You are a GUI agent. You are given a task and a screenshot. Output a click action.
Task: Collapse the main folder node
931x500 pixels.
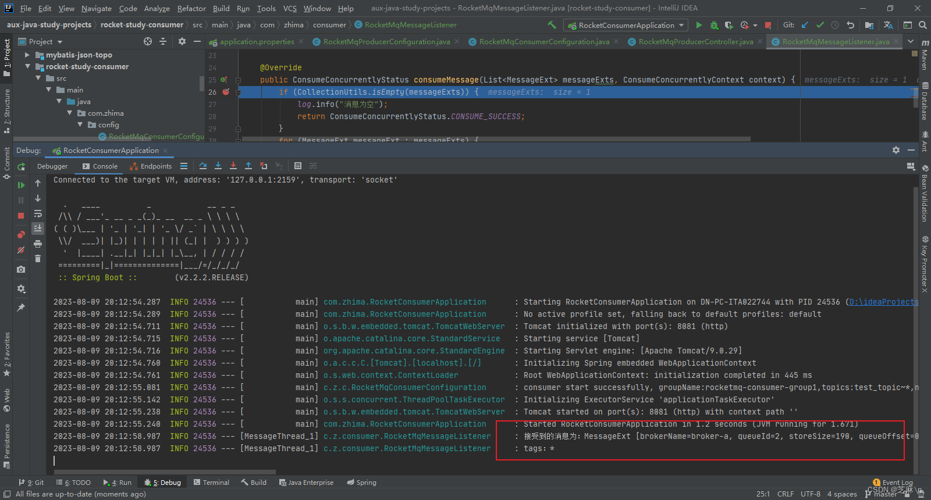tap(48, 90)
